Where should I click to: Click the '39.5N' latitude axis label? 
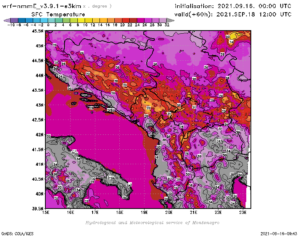(x=37, y=209)
